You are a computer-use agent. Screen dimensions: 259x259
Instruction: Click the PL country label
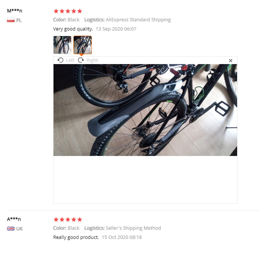pos(19,20)
